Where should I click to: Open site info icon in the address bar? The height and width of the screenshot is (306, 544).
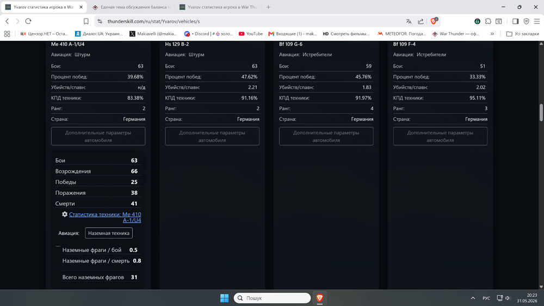coord(100,21)
